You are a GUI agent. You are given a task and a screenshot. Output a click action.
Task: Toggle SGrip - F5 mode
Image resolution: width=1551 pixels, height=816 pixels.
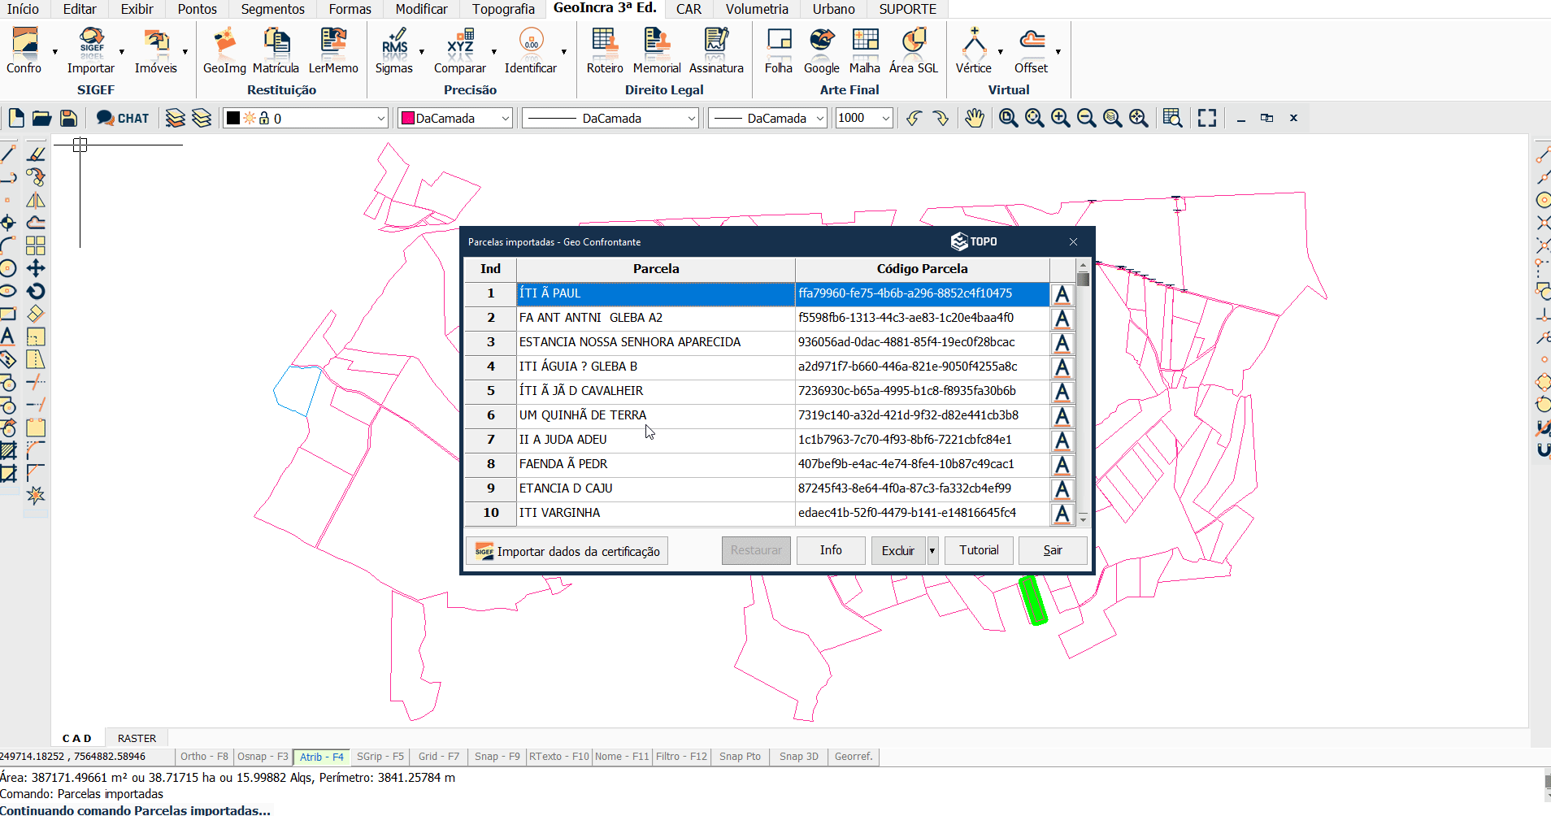(380, 757)
